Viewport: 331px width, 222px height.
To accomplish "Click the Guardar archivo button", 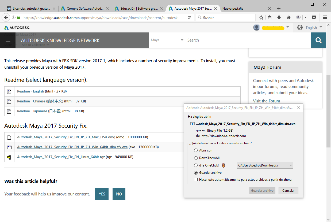I will tap(263, 191).
